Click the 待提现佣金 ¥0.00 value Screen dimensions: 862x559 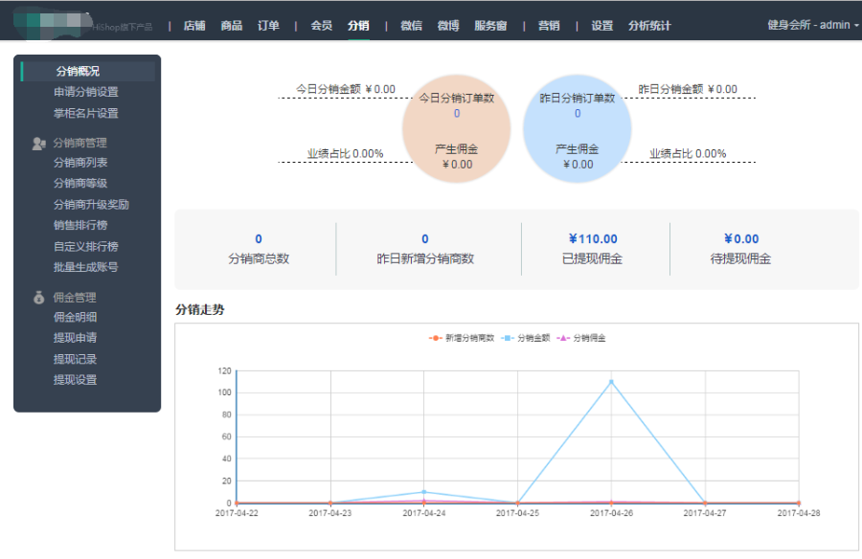point(741,239)
